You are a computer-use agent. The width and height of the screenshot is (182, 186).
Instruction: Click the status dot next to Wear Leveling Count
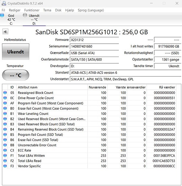[5, 114]
